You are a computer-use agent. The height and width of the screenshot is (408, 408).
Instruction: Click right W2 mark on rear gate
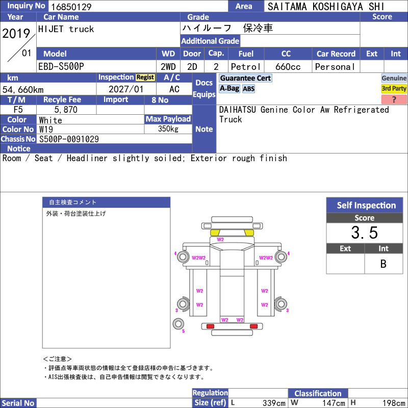[240, 320]
